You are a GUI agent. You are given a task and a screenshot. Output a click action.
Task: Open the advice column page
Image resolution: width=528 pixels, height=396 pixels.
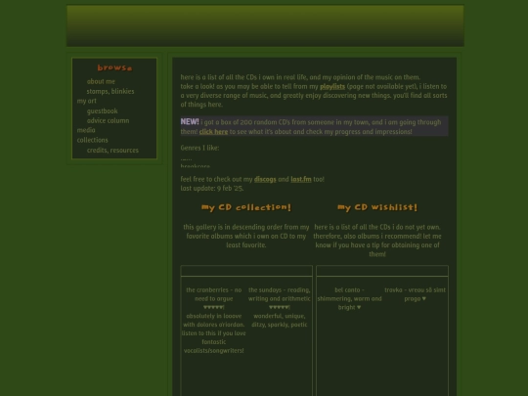[x=108, y=120]
